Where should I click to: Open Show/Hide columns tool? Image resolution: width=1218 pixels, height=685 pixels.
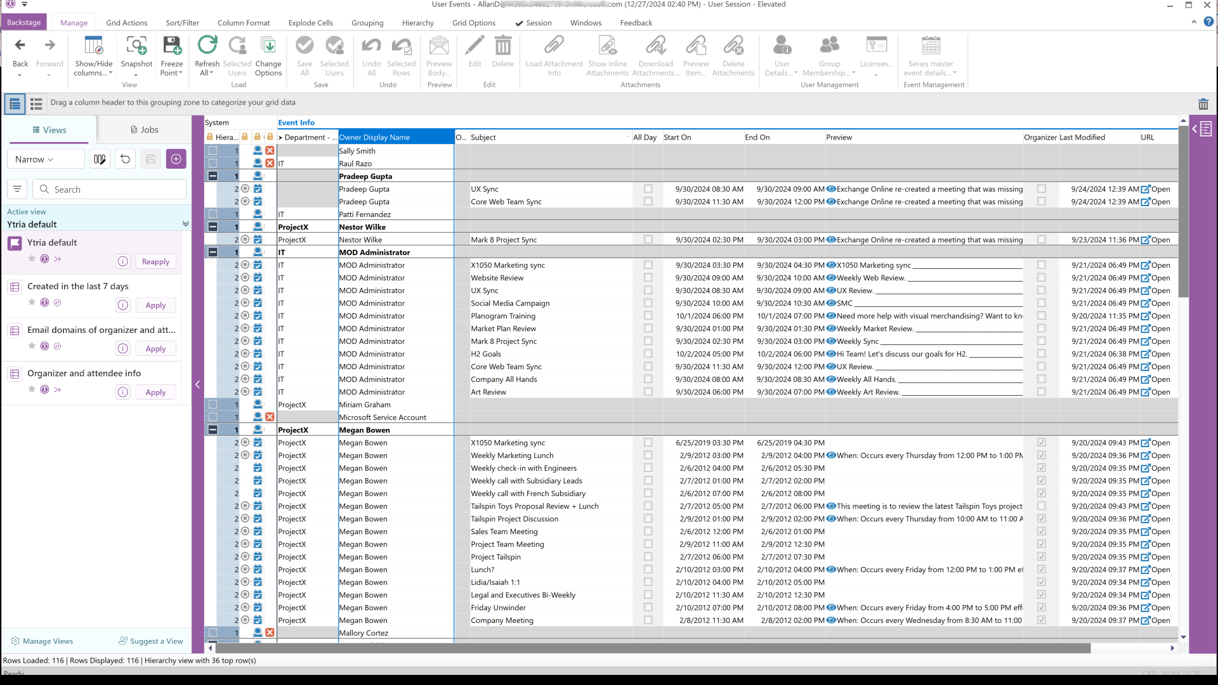[93, 46]
